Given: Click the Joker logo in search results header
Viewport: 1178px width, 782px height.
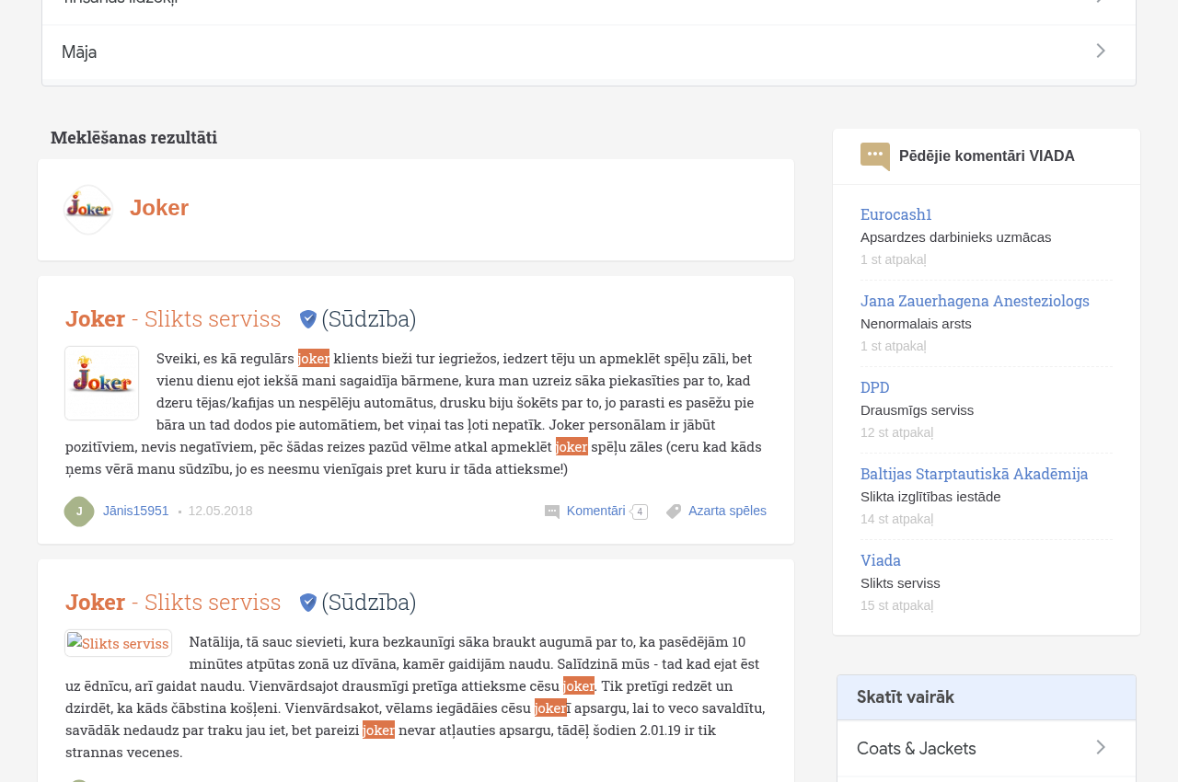Looking at the screenshot, I should click(x=88, y=210).
